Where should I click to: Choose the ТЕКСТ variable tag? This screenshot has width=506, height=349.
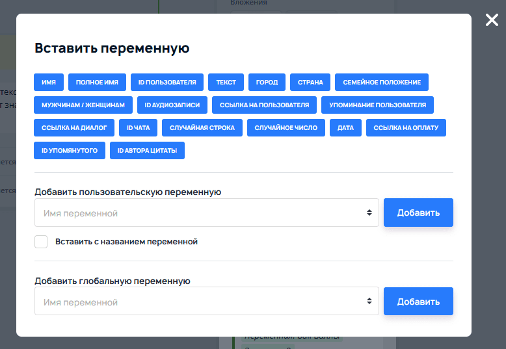(226, 83)
